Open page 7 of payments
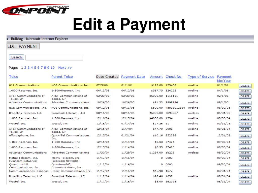The width and height of the screenshot is (258, 193). (x=42, y=68)
